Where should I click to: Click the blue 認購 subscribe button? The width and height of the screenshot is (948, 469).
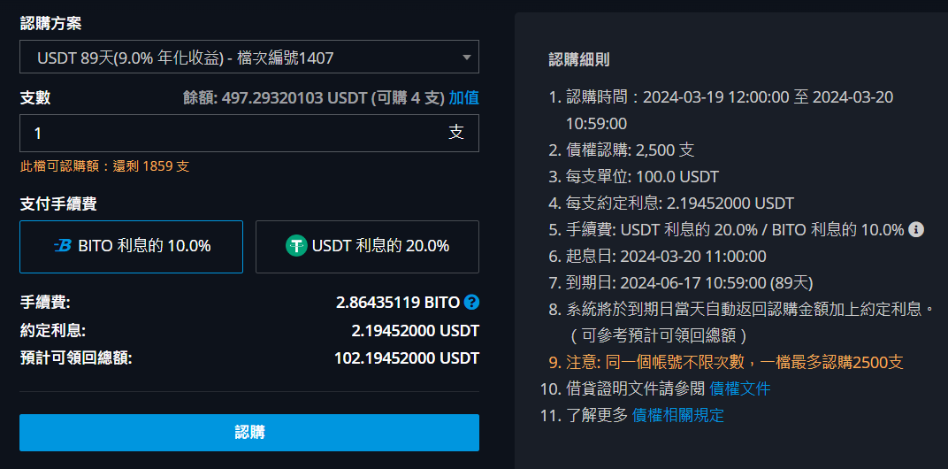coord(249,433)
